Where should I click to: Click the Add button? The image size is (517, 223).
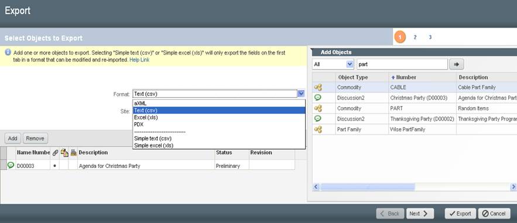[x=12, y=138]
